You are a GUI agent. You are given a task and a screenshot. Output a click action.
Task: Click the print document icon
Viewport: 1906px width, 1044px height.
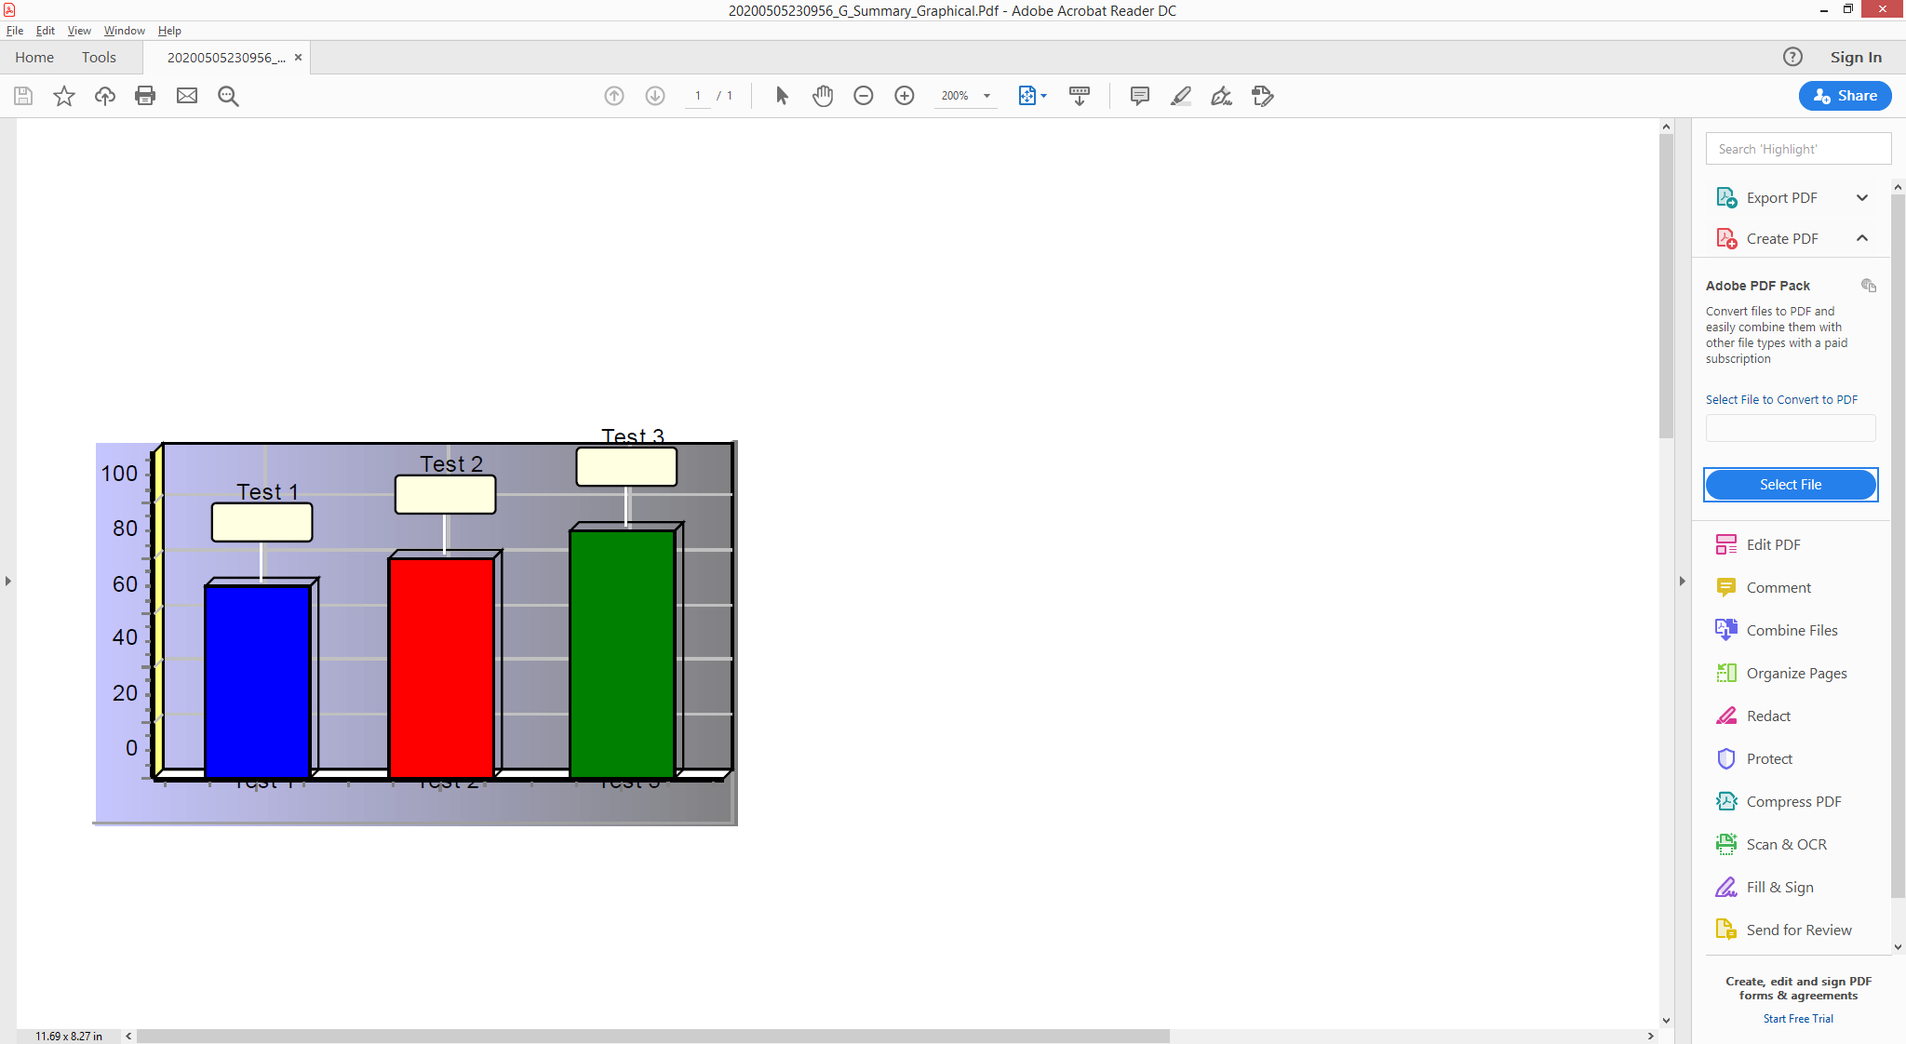(145, 95)
